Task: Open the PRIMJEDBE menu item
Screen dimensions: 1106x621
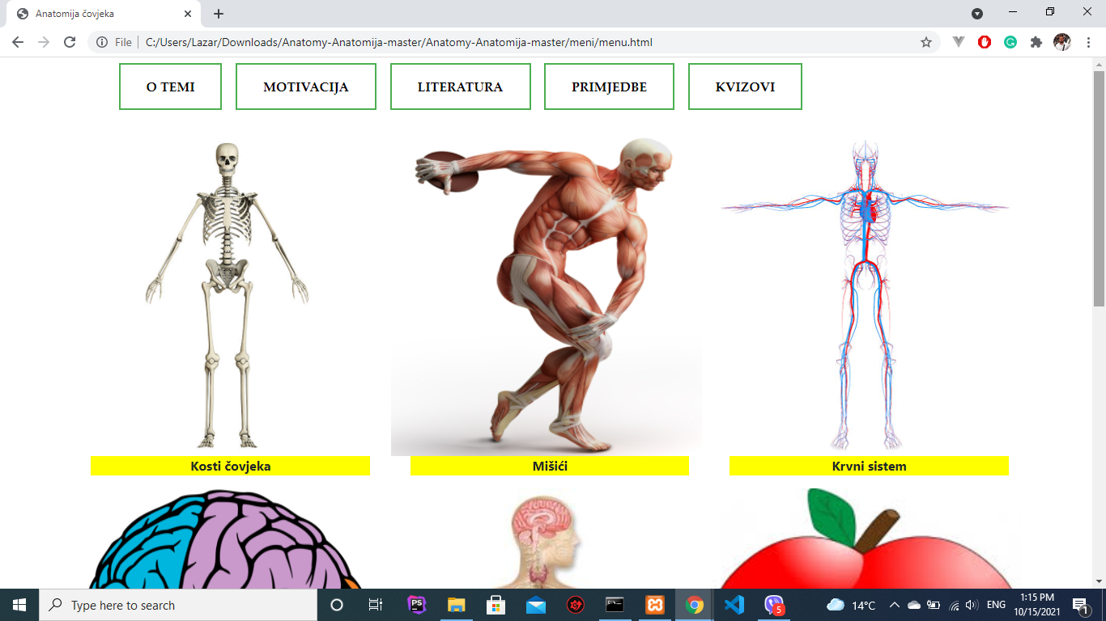Action: click(609, 87)
